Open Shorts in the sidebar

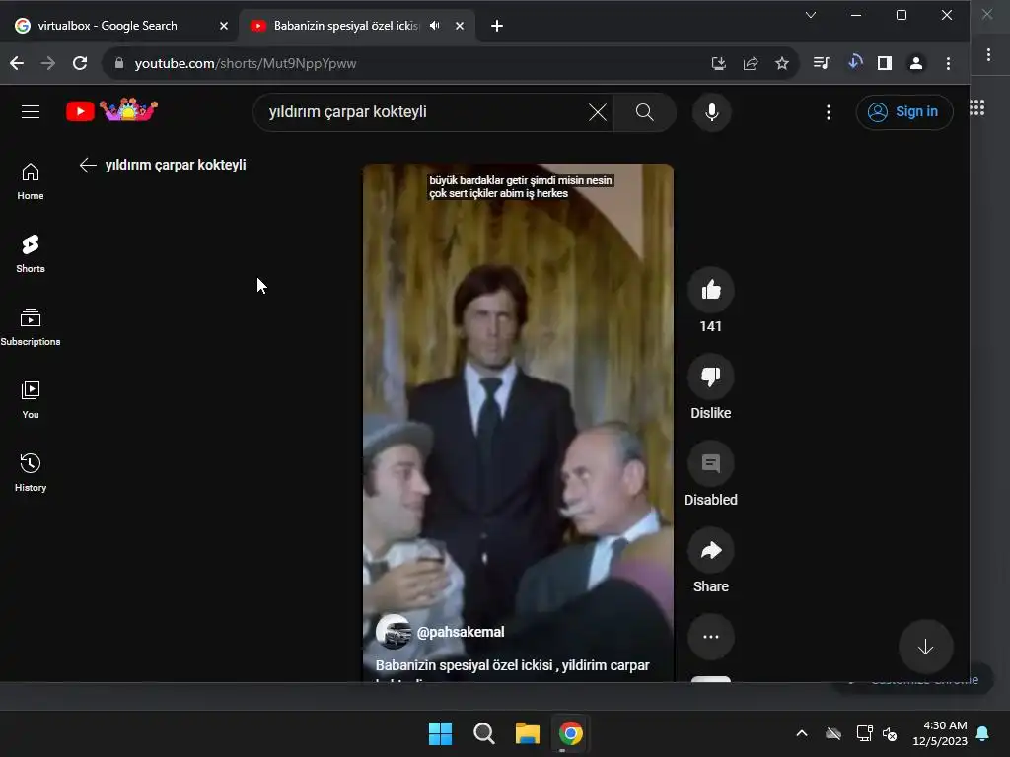[x=31, y=254]
